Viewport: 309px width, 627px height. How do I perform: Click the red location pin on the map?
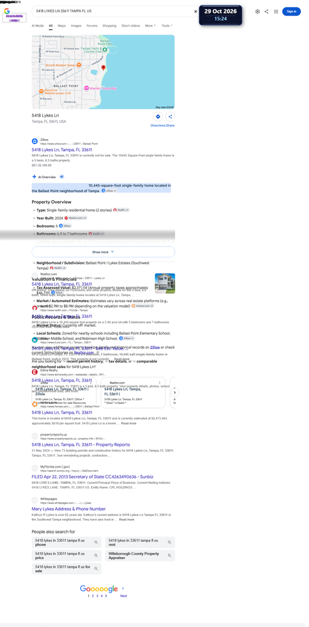103,68
